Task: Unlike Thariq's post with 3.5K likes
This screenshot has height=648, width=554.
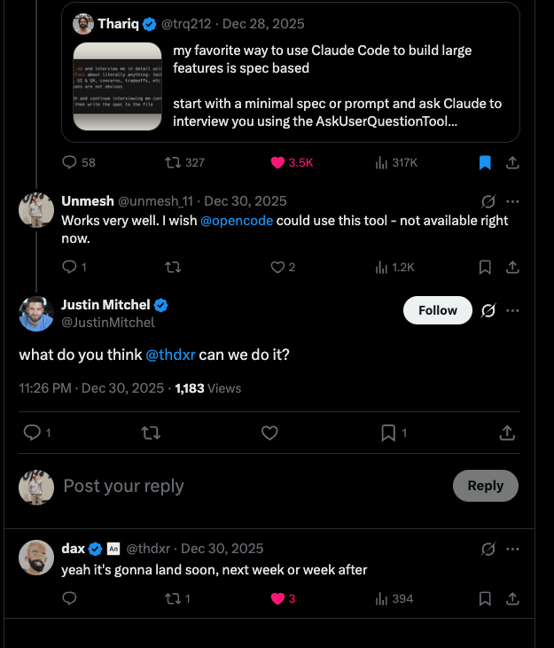Action: [x=278, y=162]
